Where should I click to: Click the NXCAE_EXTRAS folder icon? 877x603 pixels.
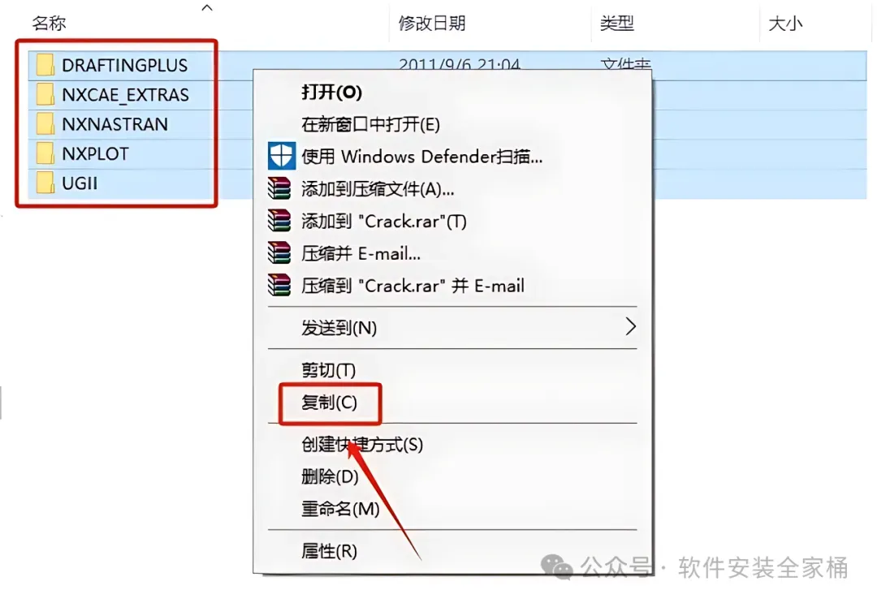(45, 94)
